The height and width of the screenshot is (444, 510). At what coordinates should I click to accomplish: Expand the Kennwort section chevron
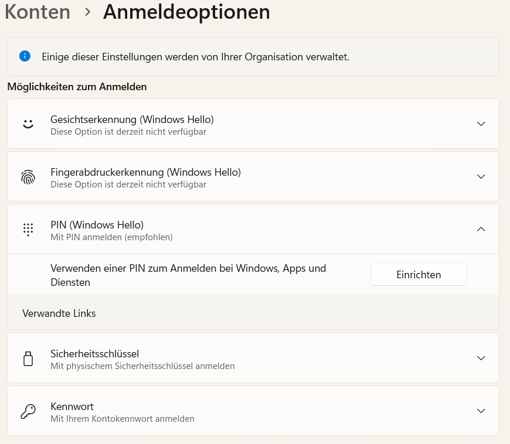(x=481, y=411)
